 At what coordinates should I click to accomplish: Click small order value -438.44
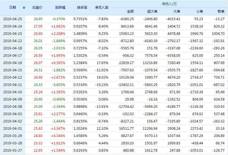[x=197, y=143]
